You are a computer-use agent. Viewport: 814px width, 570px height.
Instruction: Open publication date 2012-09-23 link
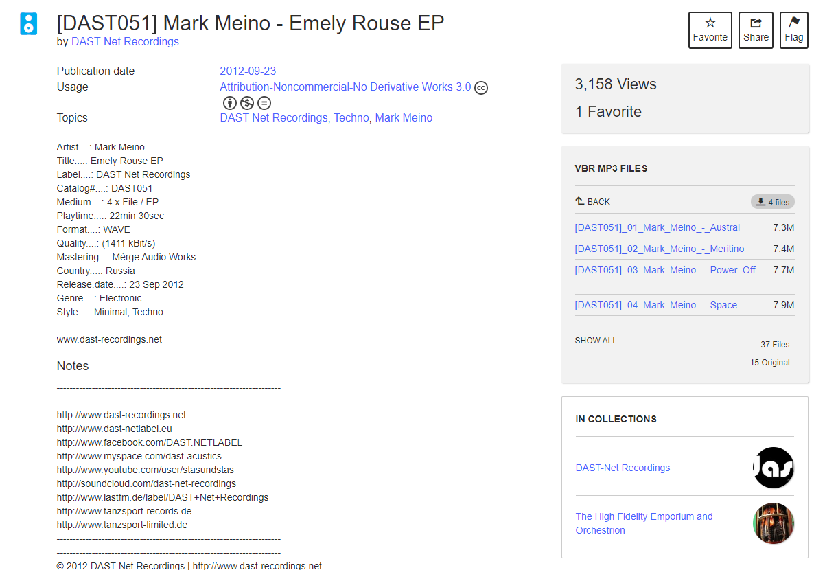tap(248, 71)
